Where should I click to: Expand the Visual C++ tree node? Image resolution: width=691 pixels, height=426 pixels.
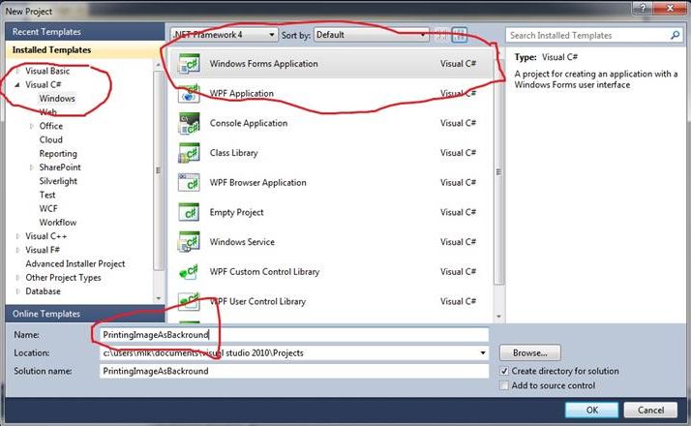coord(17,236)
